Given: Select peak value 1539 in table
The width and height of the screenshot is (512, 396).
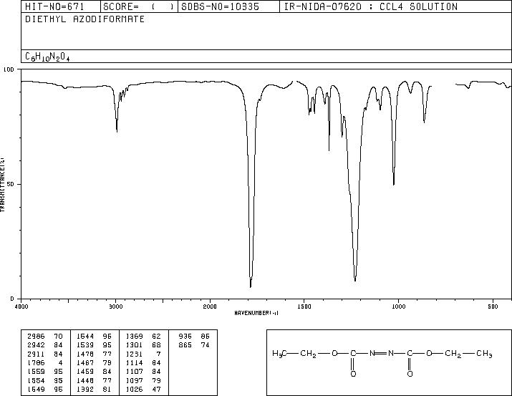Looking at the screenshot, I should click(85, 345).
